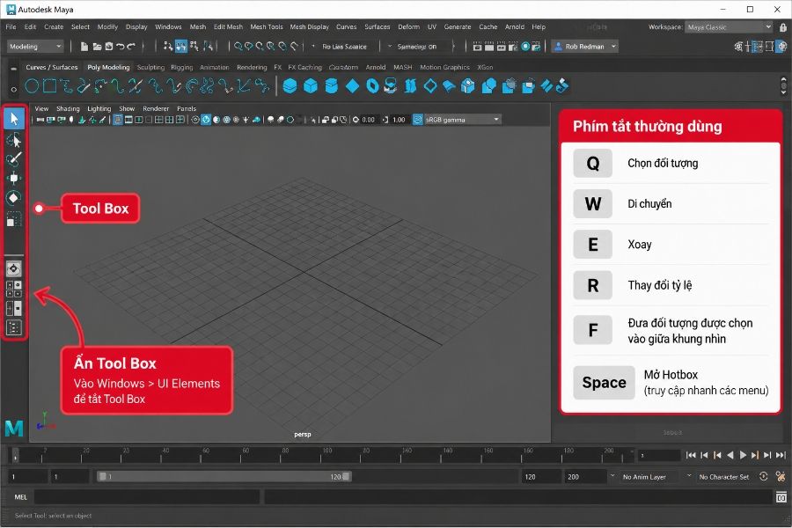Image resolution: width=792 pixels, height=528 pixels.
Task: Expand the Rob Redman account dropdown
Action: point(585,47)
